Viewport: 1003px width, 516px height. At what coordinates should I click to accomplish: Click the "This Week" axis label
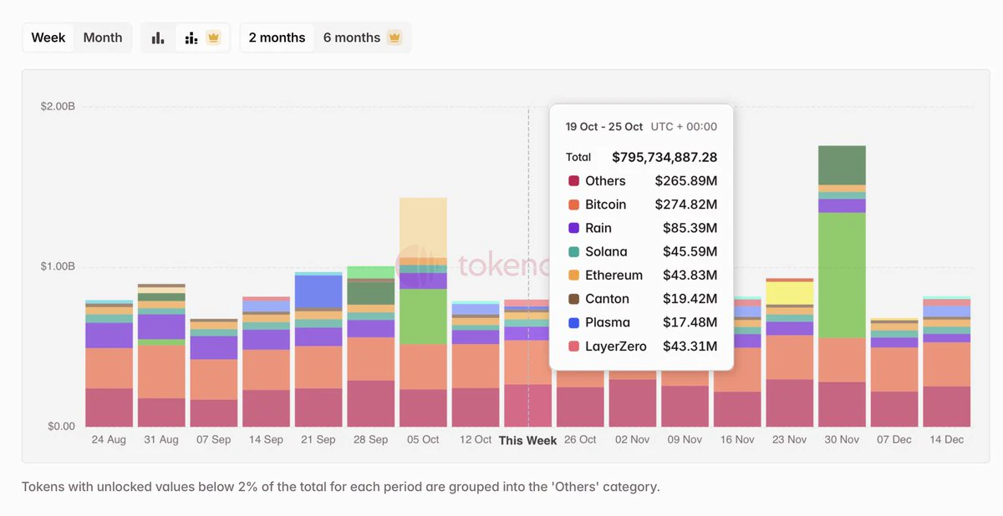pyautogui.click(x=527, y=440)
